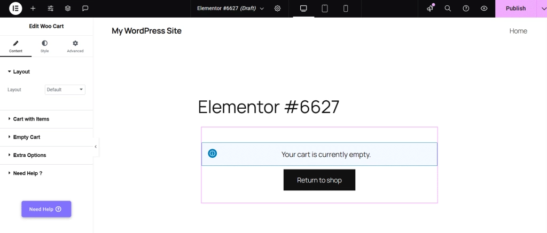This screenshot has width=547, height=233.
Task: Switch to the Style tab
Action: [x=44, y=46]
